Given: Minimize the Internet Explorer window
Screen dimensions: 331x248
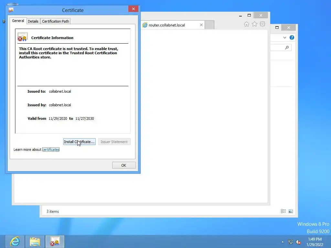Looking at the screenshot, I should [240, 15].
